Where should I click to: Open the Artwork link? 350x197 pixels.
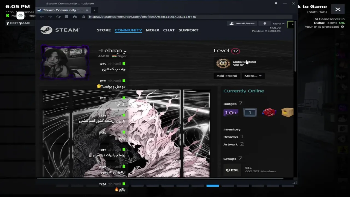(234, 144)
